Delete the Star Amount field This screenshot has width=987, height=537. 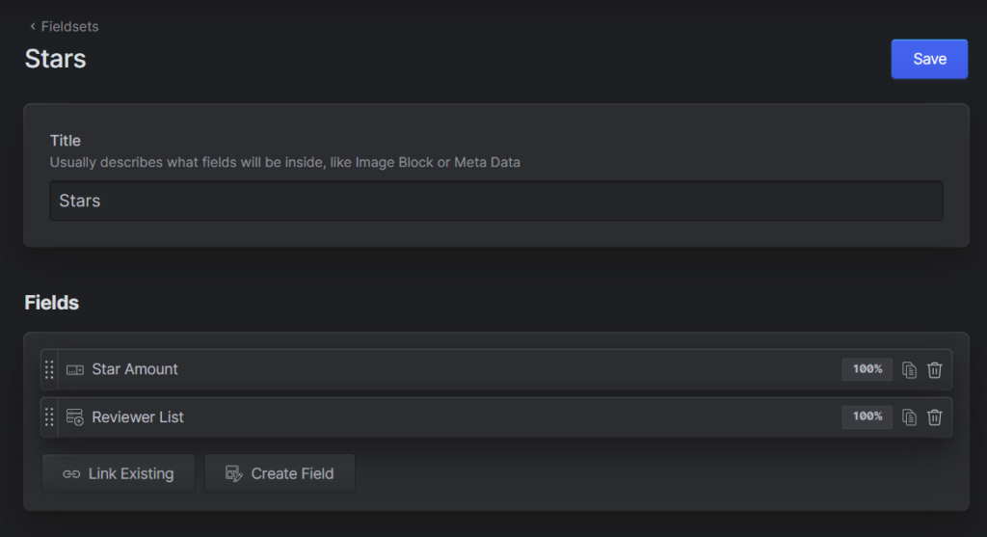click(x=934, y=369)
